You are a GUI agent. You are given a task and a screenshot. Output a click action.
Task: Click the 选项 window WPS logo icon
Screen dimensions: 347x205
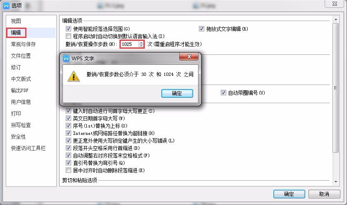(x=6, y=5)
